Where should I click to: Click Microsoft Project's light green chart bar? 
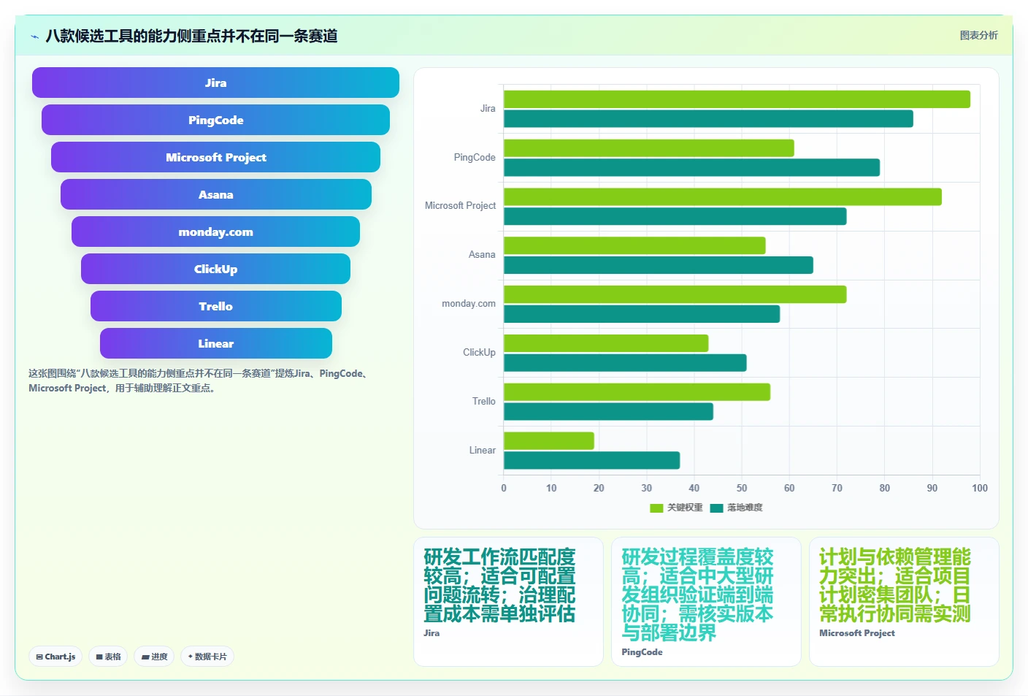coord(723,196)
